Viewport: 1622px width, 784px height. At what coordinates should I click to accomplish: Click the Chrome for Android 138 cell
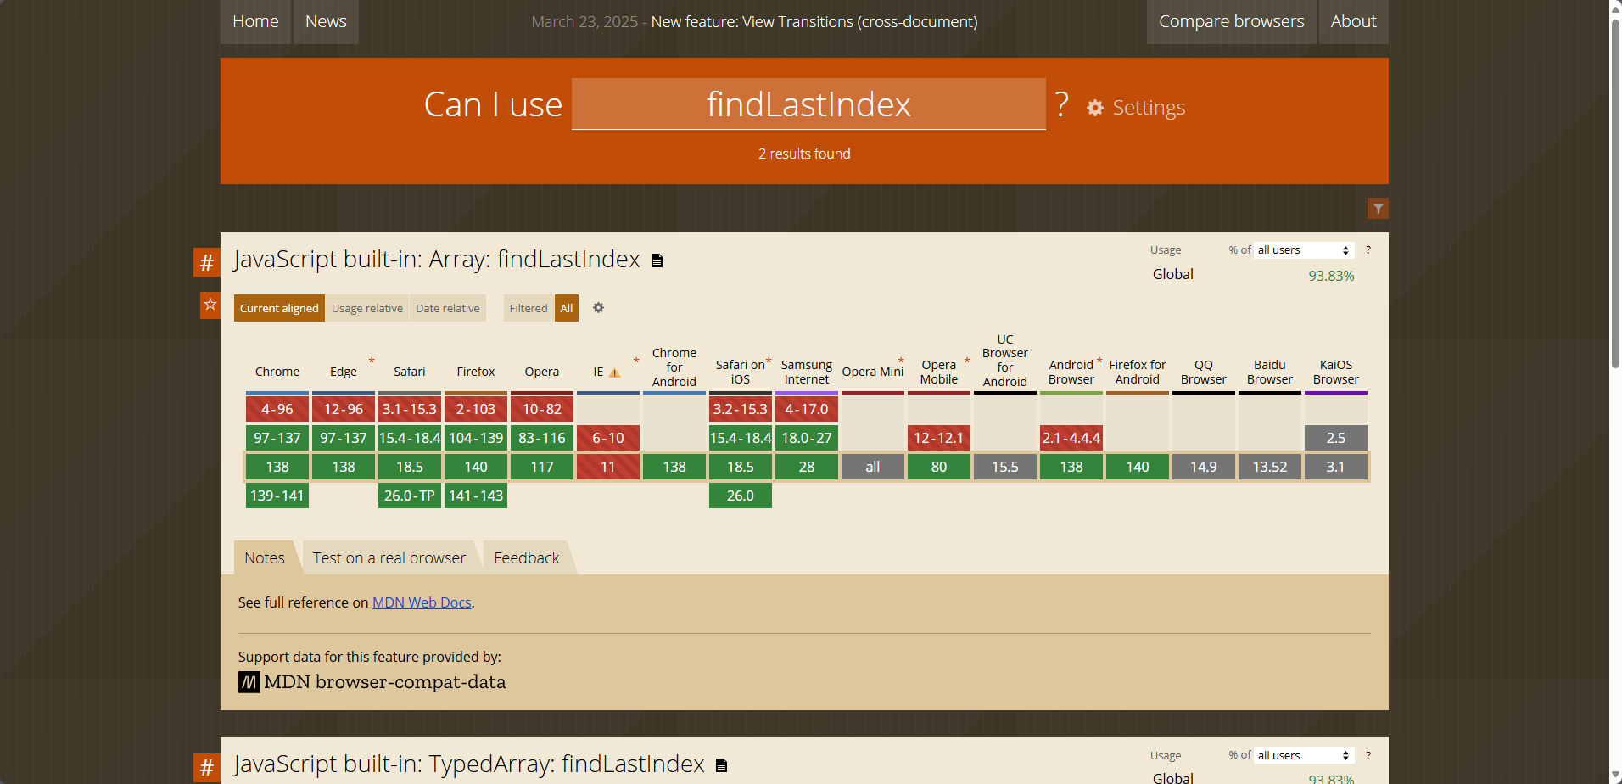point(674,467)
